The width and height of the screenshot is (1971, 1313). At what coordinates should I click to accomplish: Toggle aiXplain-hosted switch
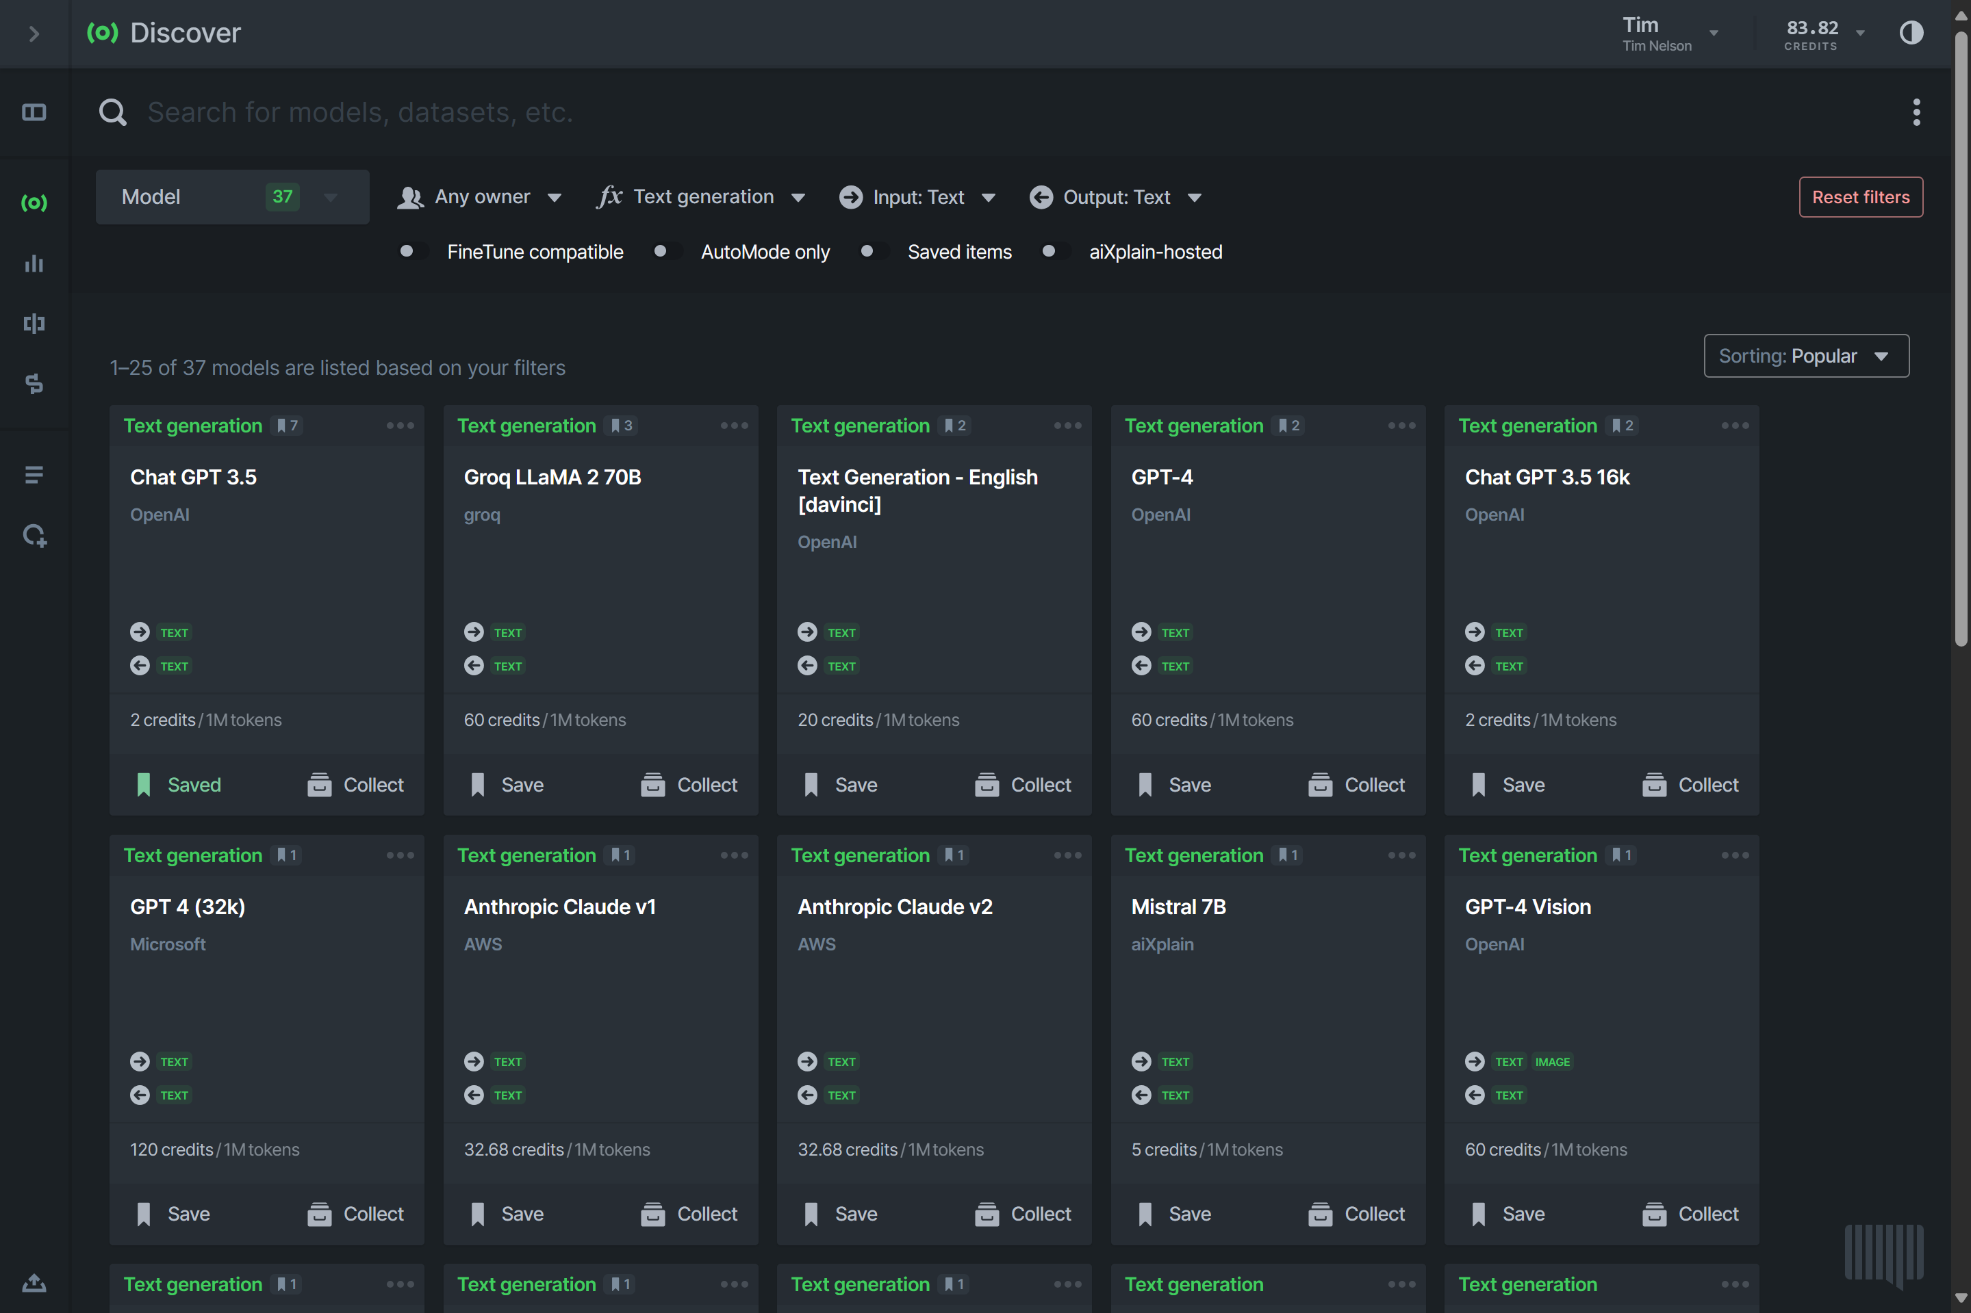[x=1056, y=251]
